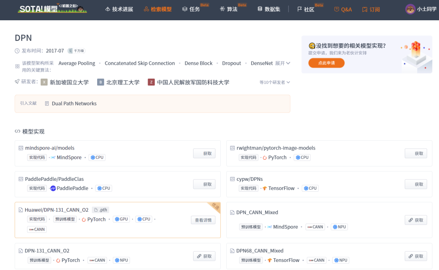Open 中国人民解放军国防科技大学 developer page
This screenshot has height=270, width=439.
193,82
